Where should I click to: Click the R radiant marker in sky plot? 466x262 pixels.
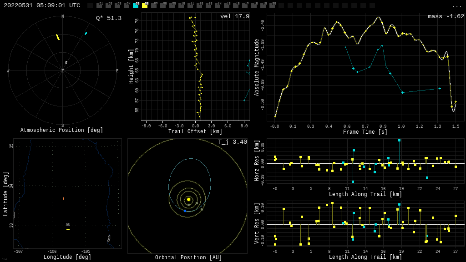click(x=66, y=63)
